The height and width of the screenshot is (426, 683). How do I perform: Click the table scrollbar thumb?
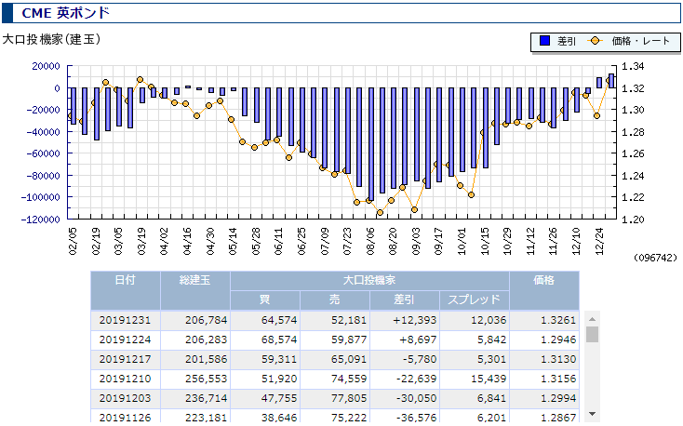[592, 334]
